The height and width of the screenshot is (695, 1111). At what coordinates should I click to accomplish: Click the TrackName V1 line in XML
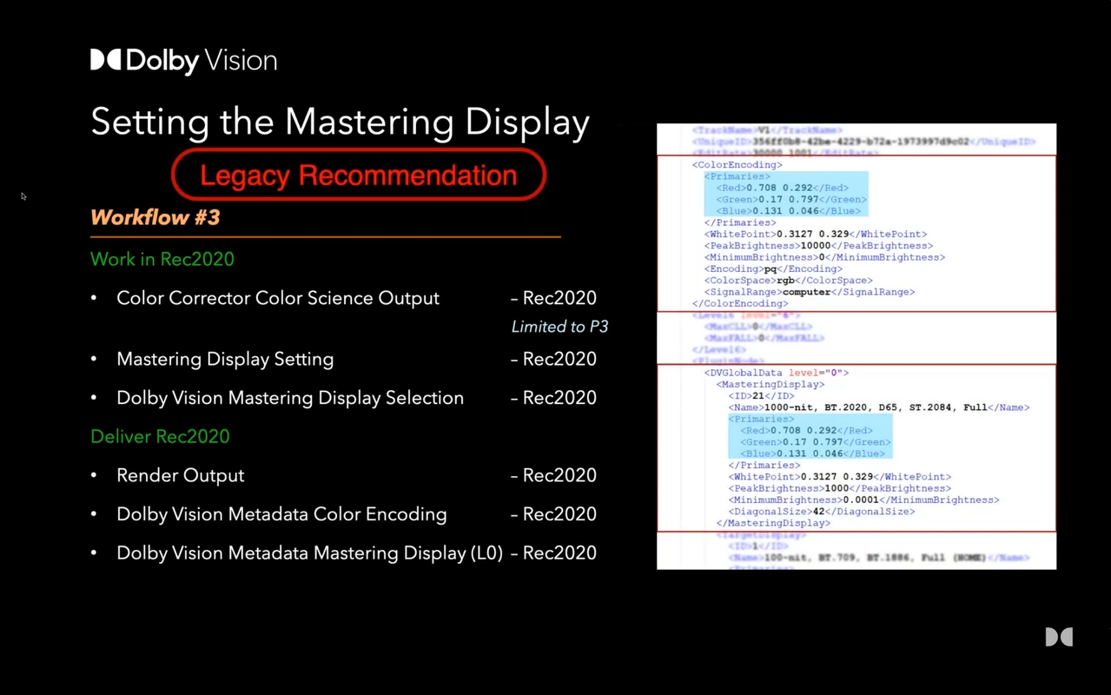767,130
